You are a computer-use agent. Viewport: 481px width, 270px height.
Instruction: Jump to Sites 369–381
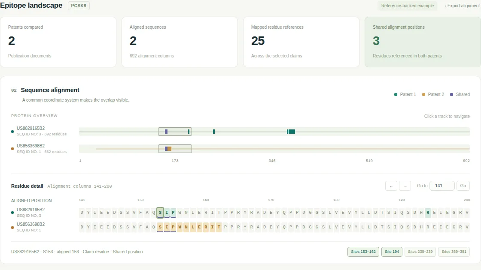454,252
